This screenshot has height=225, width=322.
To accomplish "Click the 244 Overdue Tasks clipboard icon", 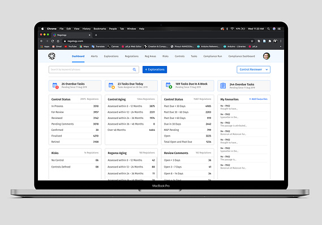I will [223, 86].
